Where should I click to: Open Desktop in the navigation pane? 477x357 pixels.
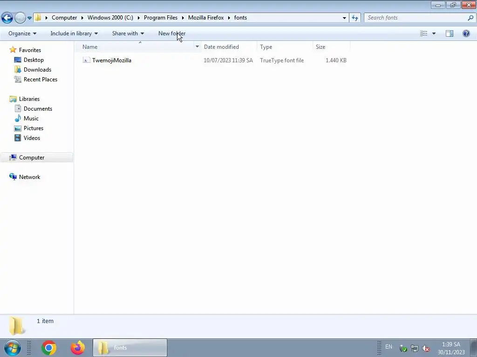pos(34,60)
